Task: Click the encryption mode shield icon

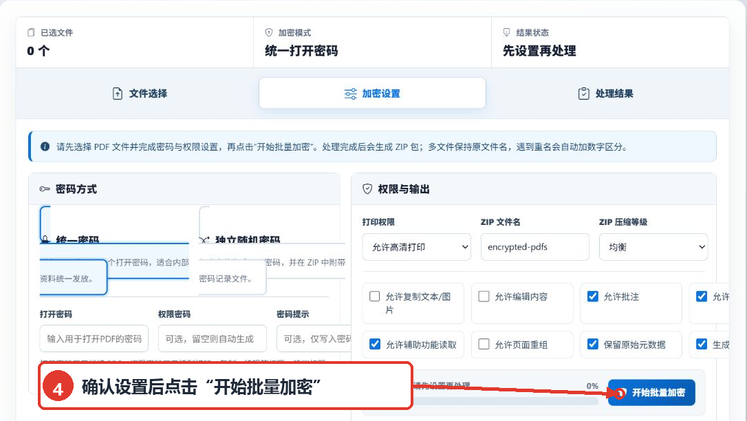Action: coord(269,32)
